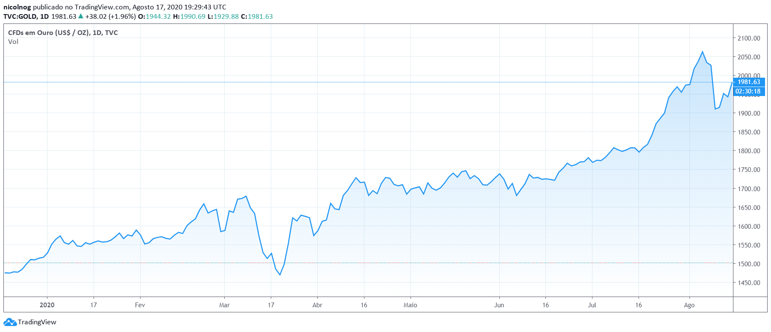Click the 2050.00 price axis label
771x332 pixels.
[749, 57]
